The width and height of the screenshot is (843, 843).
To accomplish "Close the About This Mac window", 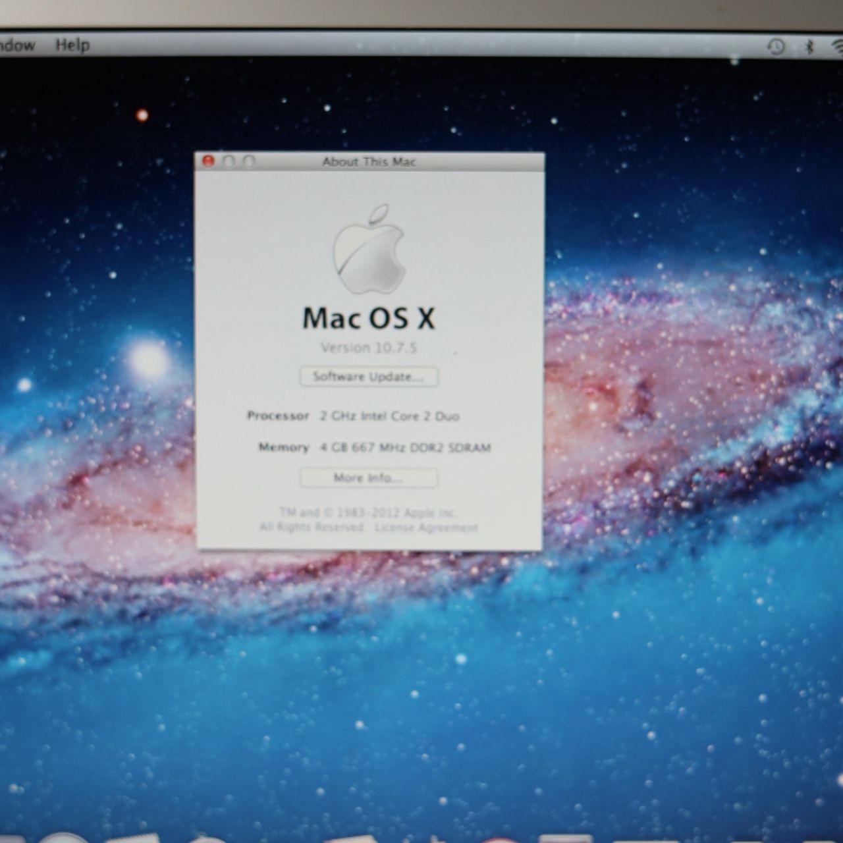I will point(209,161).
